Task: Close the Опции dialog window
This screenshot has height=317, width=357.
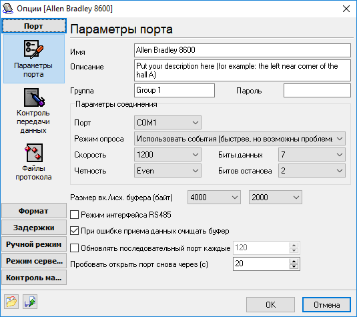Action: pyautogui.click(x=346, y=9)
